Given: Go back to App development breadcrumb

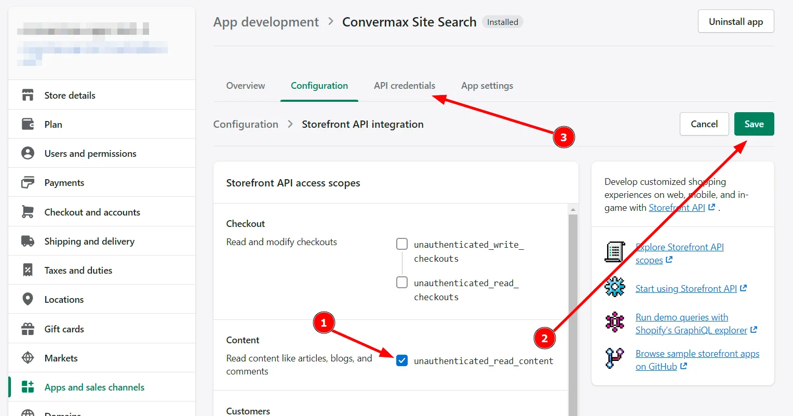Looking at the screenshot, I should (266, 22).
